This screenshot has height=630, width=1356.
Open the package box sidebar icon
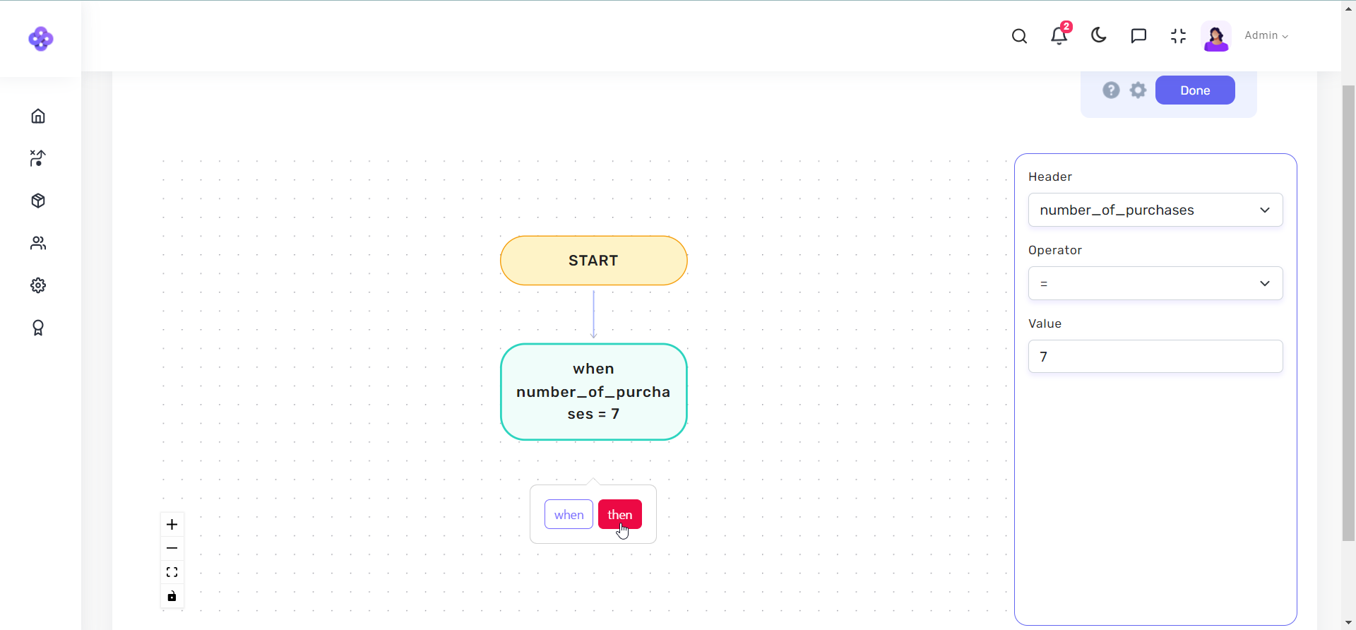tap(38, 201)
